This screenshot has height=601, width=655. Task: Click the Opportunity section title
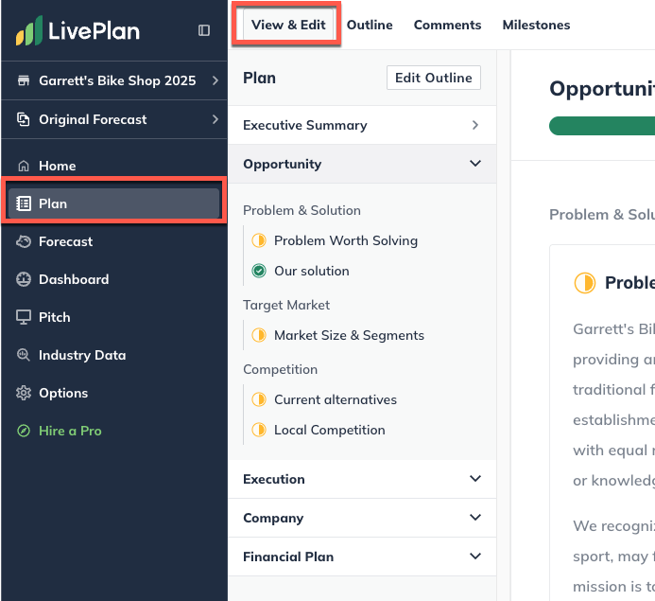[283, 164]
